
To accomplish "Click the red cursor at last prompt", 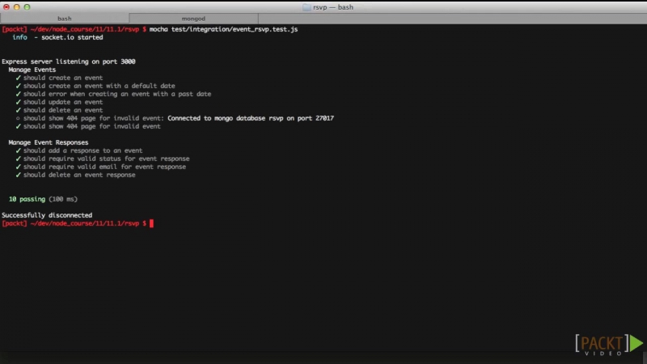I will pos(151,223).
